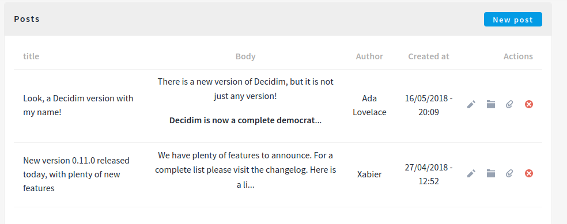This screenshot has width=567, height=224.
Task: Click the 27/04/2018 - 12:52 date cell
Action: click(429, 174)
